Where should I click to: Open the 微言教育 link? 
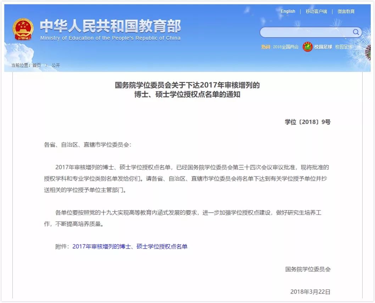(x=346, y=11)
